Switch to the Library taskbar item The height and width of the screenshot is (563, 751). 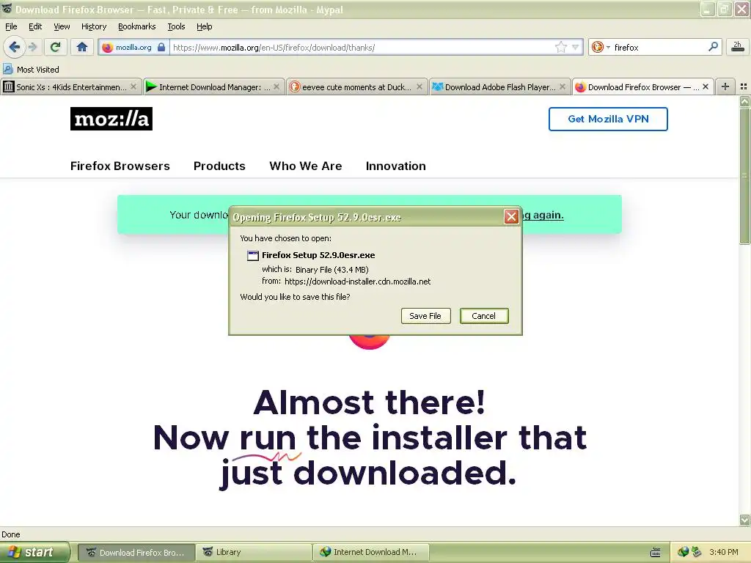tap(253, 553)
